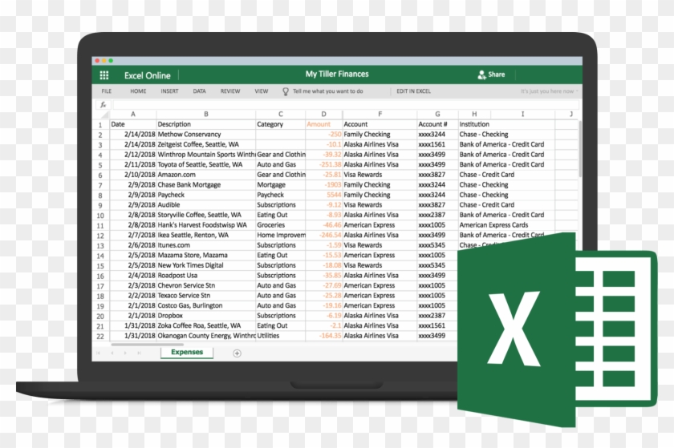Click the Groceries category cell
The height and width of the screenshot is (448, 674).
pyautogui.click(x=280, y=225)
